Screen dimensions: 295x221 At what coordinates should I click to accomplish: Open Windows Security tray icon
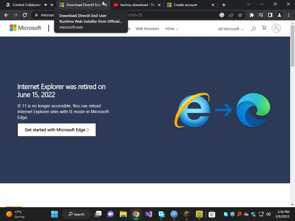pyautogui.click(x=254, y=214)
